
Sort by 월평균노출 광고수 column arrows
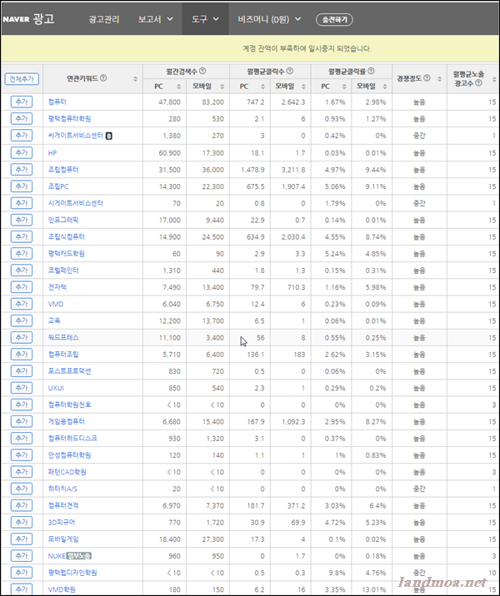(x=494, y=79)
